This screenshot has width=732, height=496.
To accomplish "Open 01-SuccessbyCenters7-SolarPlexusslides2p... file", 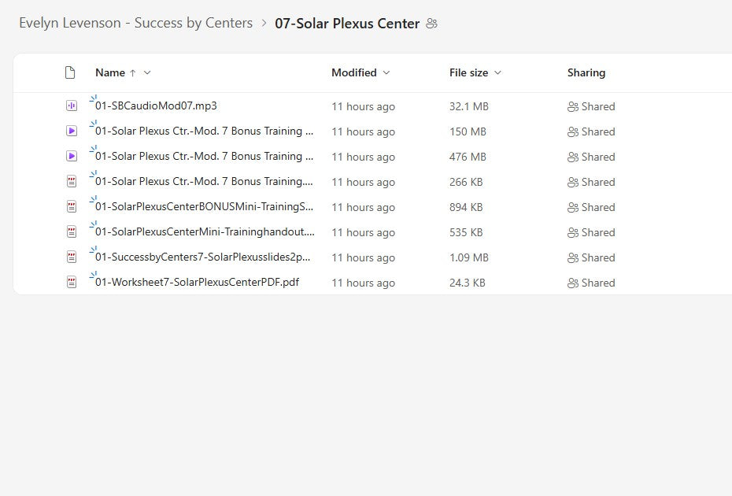I will tap(202, 257).
